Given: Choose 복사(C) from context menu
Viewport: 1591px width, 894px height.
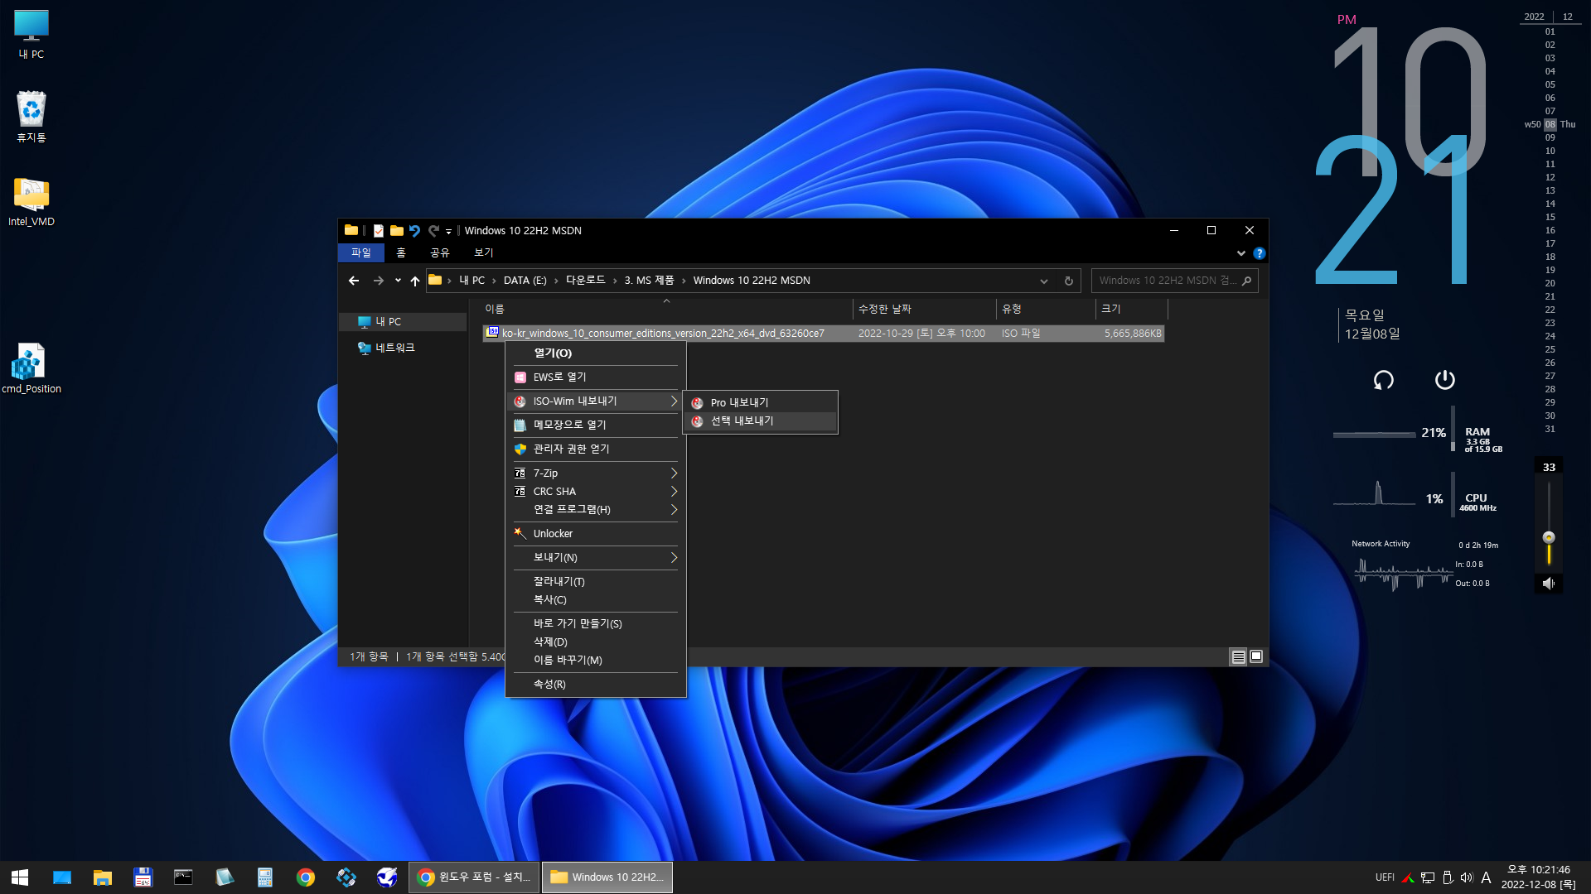Looking at the screenshot, I should click(x=595, y=600).
